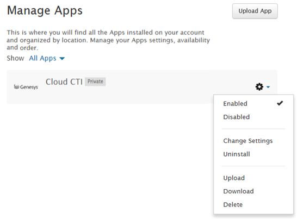Click the Manage Apps page heading
The width and height of the screenshot is (297, 219).
pyautogui.click(x=45, y=11)
